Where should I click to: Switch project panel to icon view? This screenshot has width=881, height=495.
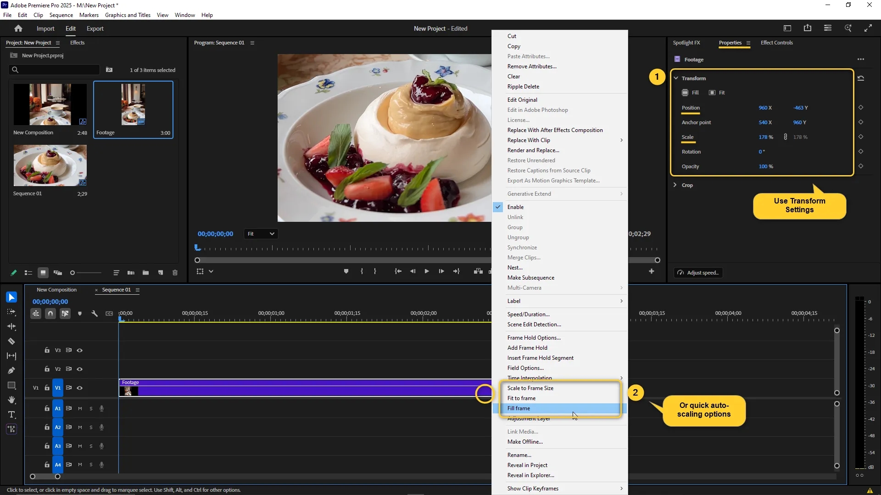[x=43, y=273]
